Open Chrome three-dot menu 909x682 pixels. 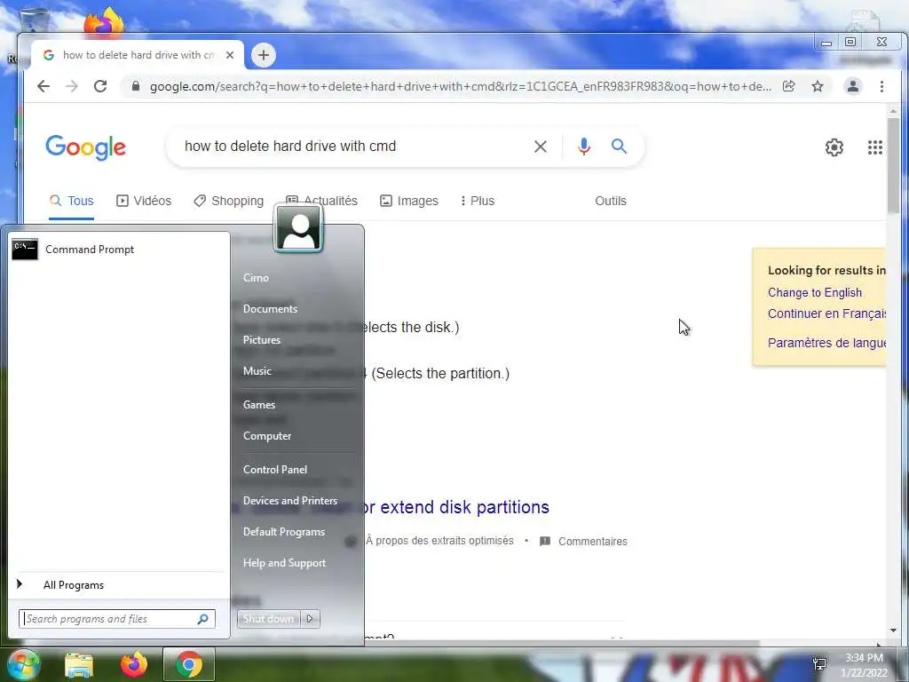881,86
